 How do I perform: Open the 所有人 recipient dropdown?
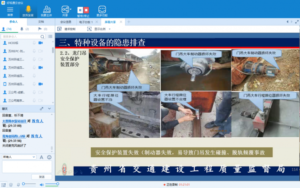coord(19,157)
